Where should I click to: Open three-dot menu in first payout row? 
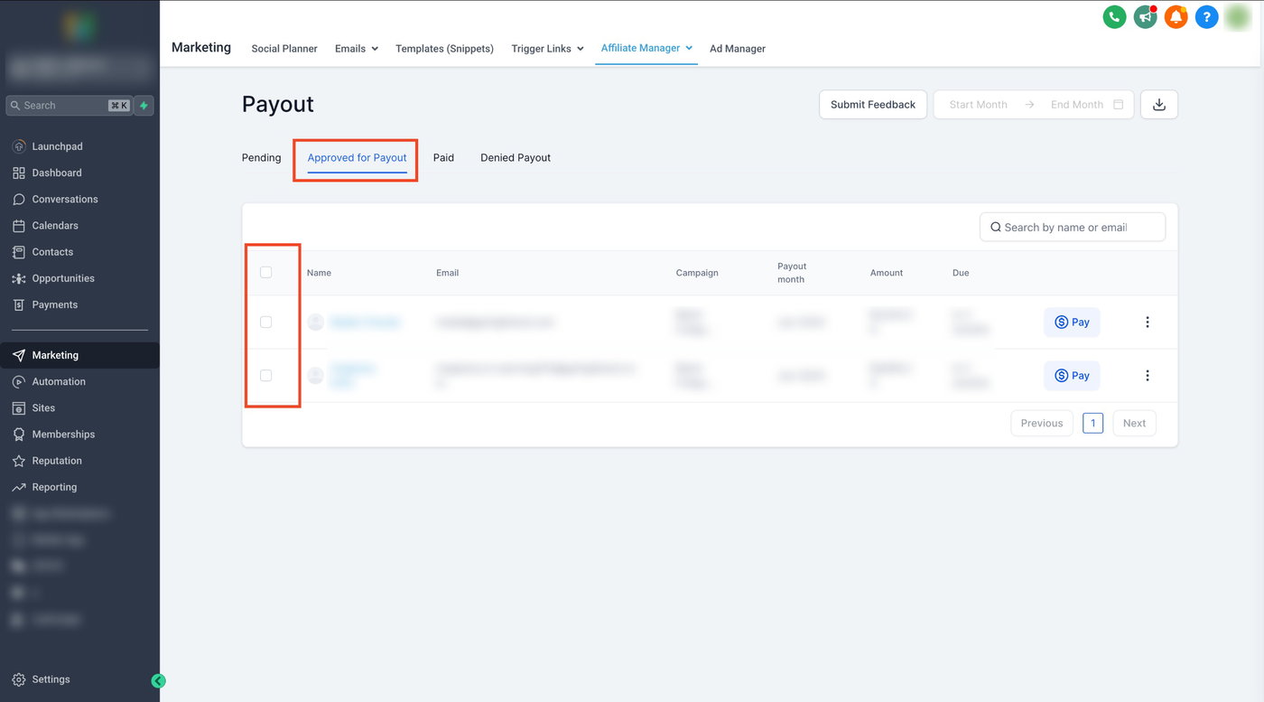point(1148,323)
